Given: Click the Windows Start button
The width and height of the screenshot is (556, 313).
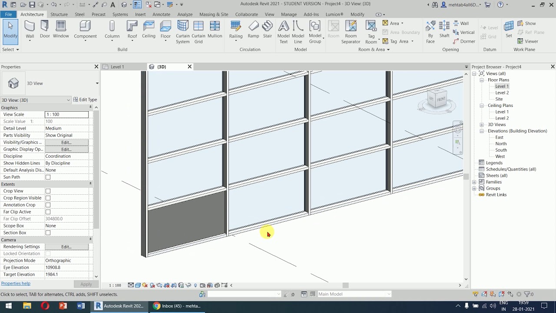Looking at the screenshot, I should point(8,306).
